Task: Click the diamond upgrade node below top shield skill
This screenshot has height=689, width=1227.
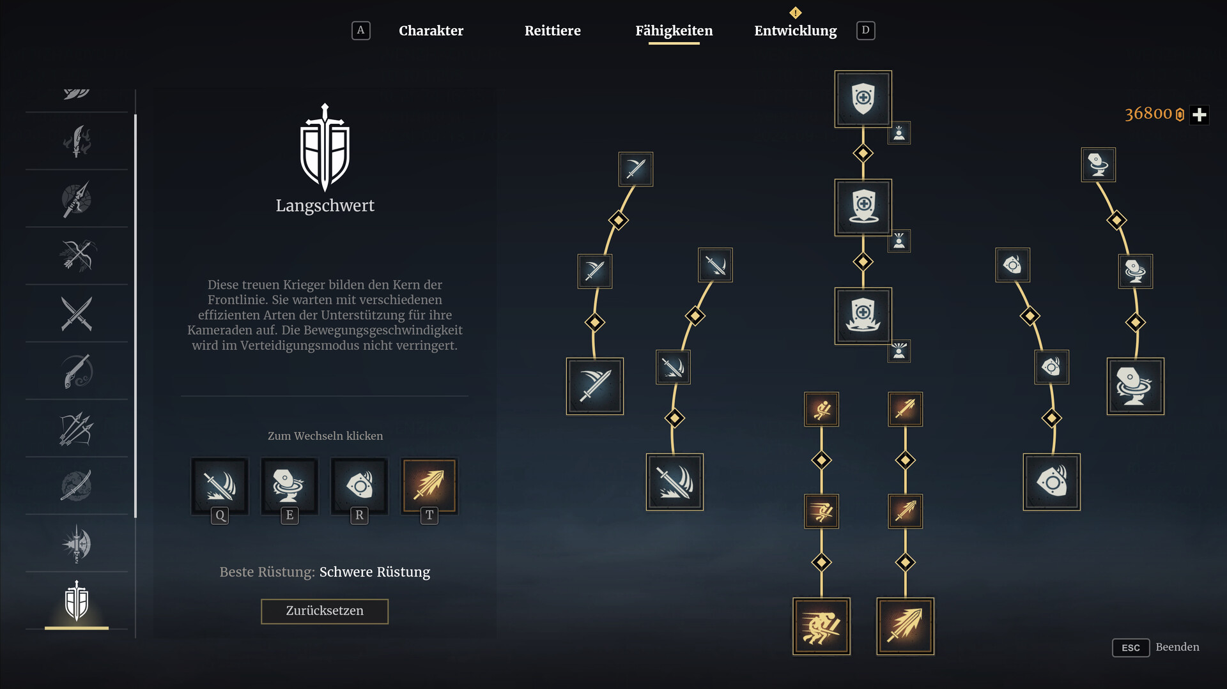Action: 863,153
